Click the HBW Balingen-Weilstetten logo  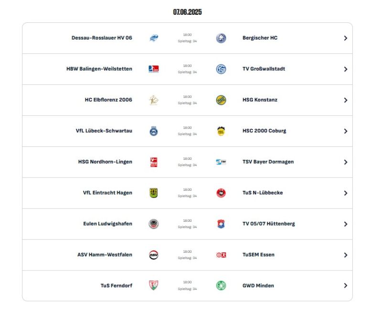pyautogui.click(x=153, y=69)
